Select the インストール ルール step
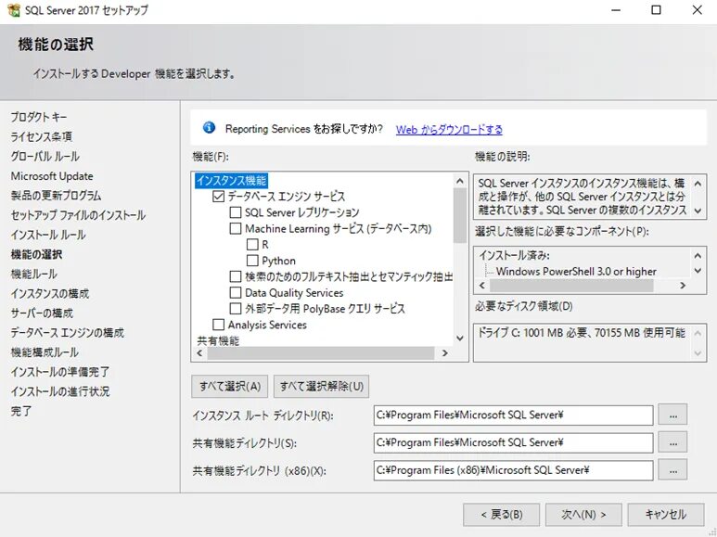The width and height of the screenshot is (717, 537). click(48, 235)
